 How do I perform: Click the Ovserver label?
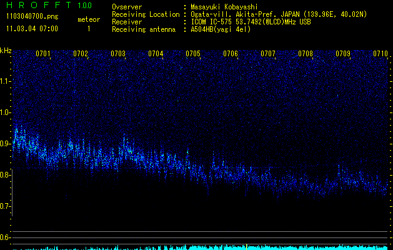click(x=127, y=7)
